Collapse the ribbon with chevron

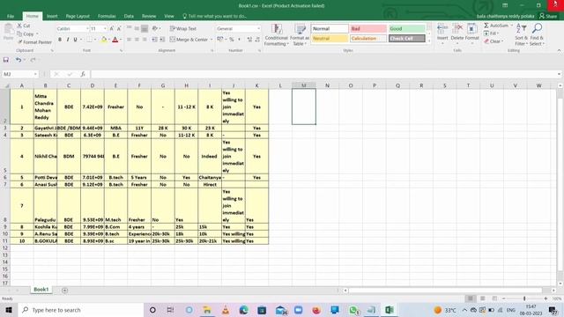coord(559,51)
